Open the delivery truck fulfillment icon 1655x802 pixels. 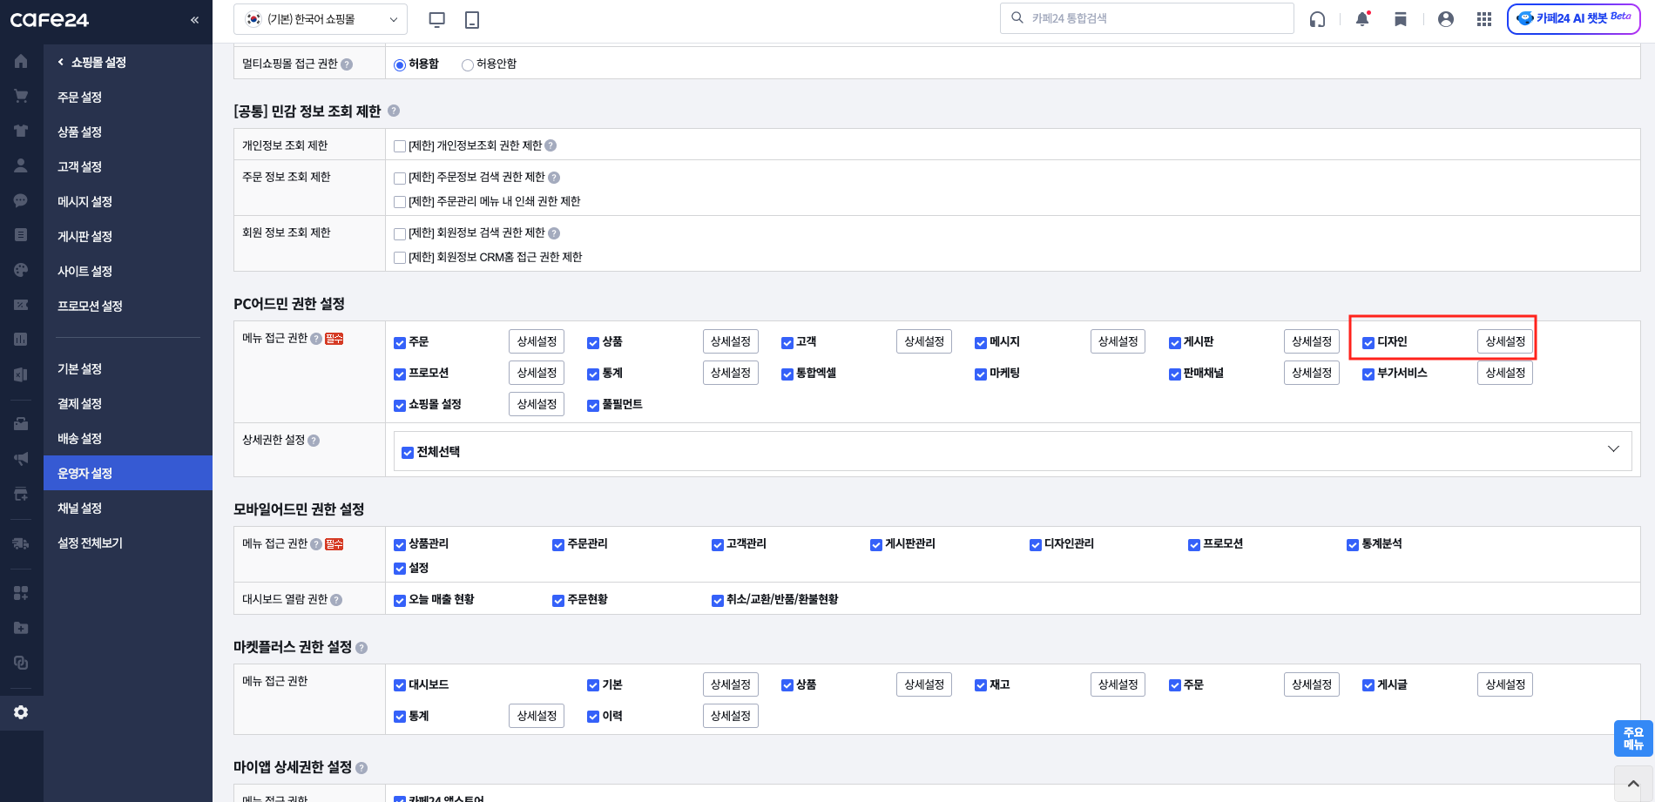(21, 543)
